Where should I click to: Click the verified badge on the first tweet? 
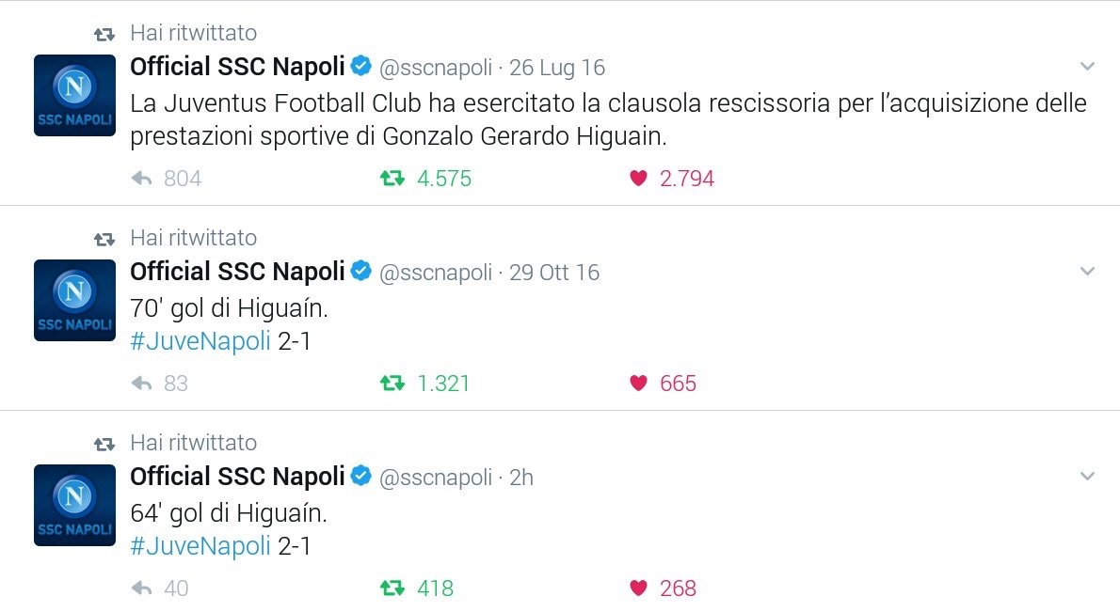(x=361, y=67)
